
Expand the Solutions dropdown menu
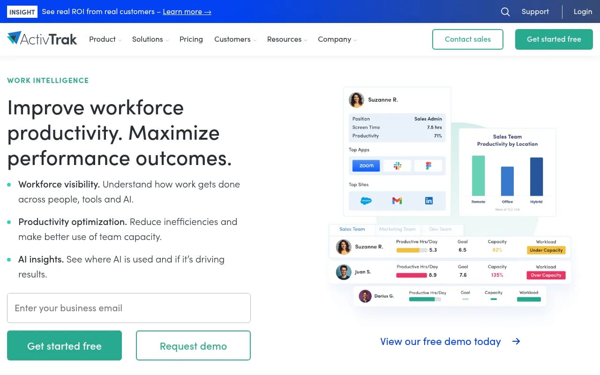pyautogui.click(x=150, y=39)
